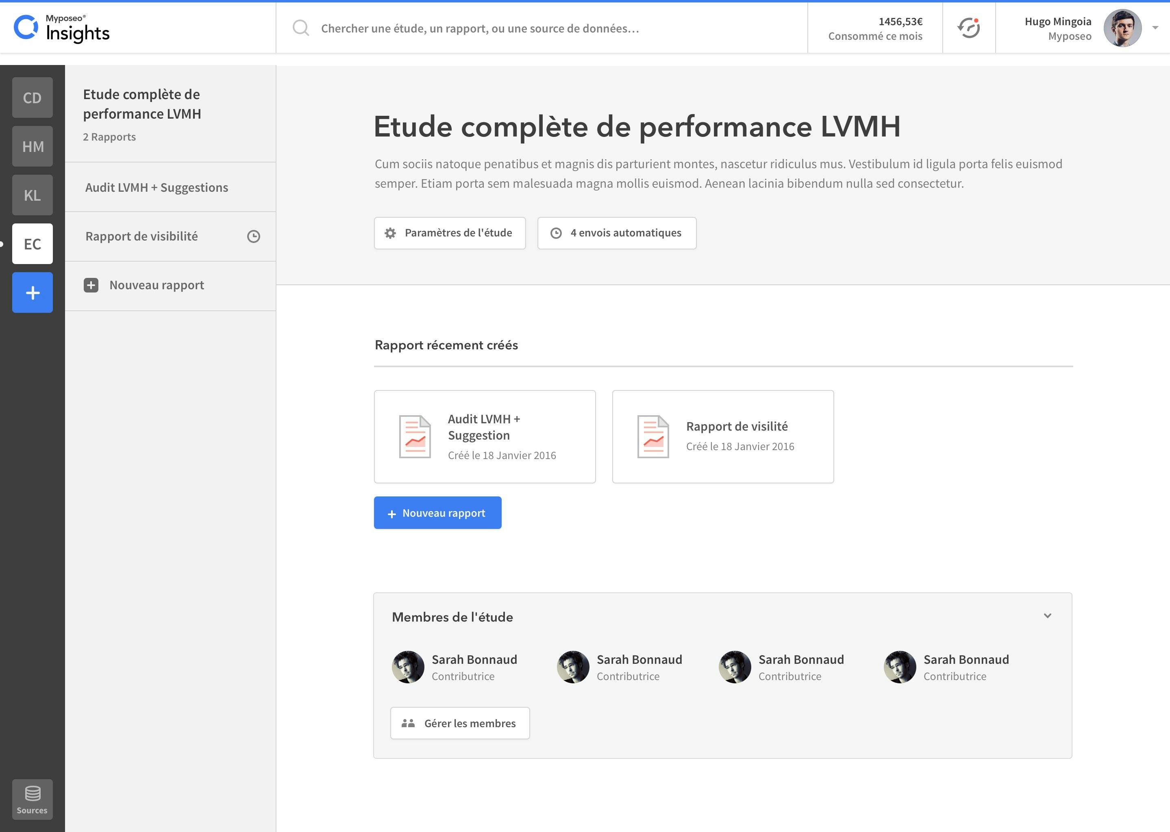Open the CD study tile

coord(32,97)
